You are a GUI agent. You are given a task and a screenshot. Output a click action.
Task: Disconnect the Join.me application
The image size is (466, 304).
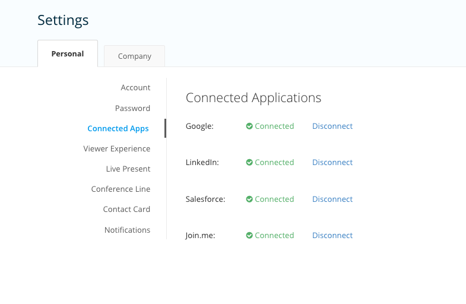(x=332, y=235)
